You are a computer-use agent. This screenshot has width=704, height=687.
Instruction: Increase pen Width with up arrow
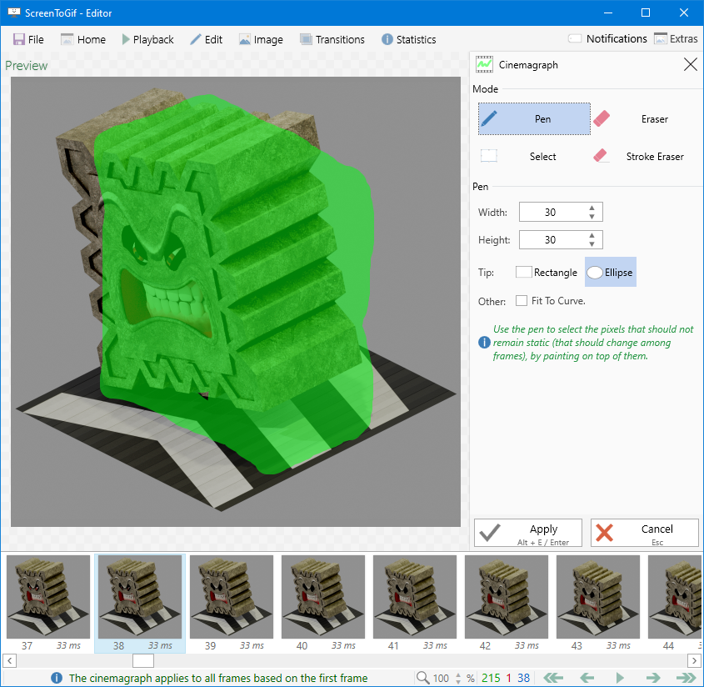(592, 208)
